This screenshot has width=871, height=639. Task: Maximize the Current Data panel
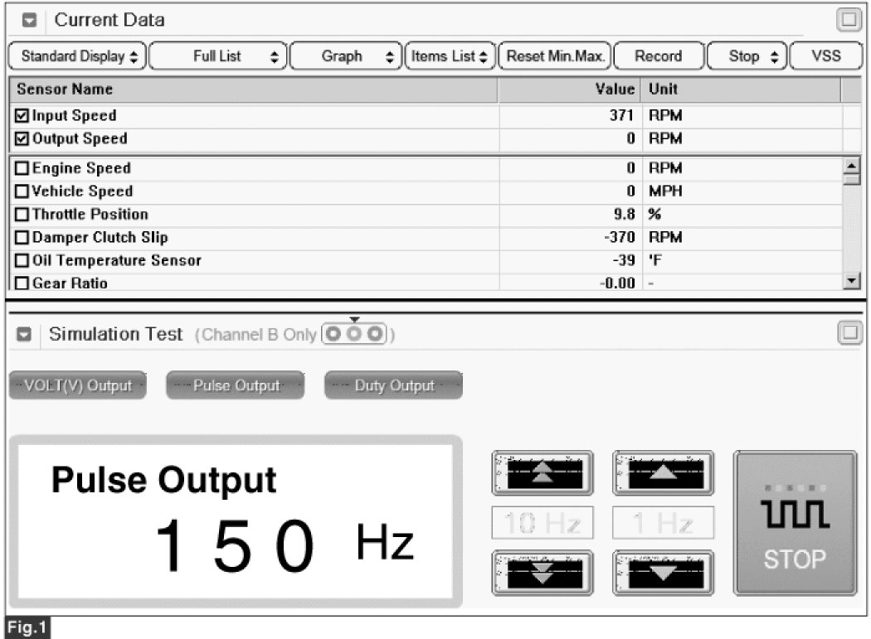point(848,20)
